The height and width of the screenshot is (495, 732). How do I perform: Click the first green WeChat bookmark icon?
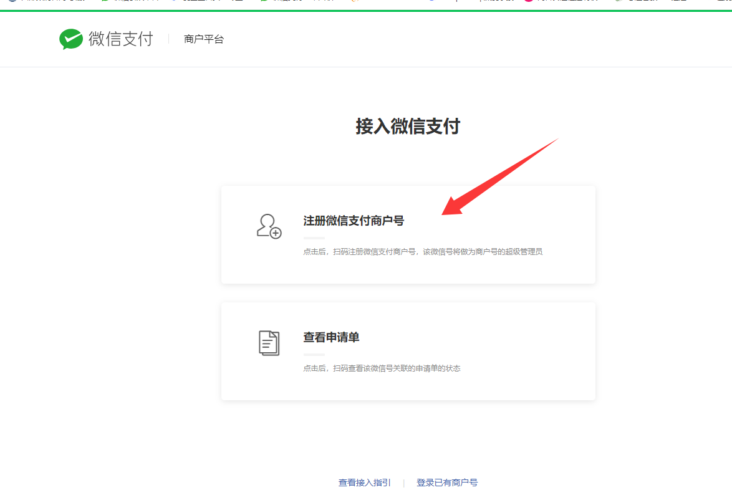105,2
